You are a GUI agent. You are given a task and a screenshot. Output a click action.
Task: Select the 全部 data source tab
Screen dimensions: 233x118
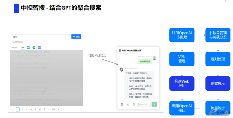pyautogui.click(x=23, y=48)
